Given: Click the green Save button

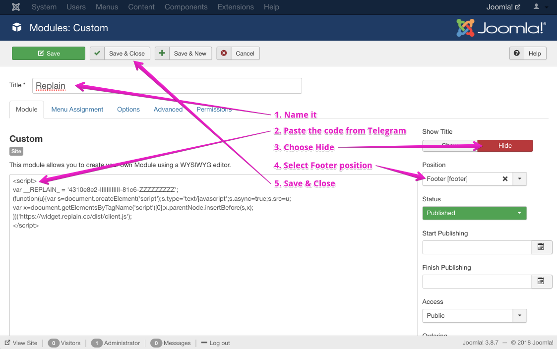Looking at the screenshot, I should [x=49, y=53].
